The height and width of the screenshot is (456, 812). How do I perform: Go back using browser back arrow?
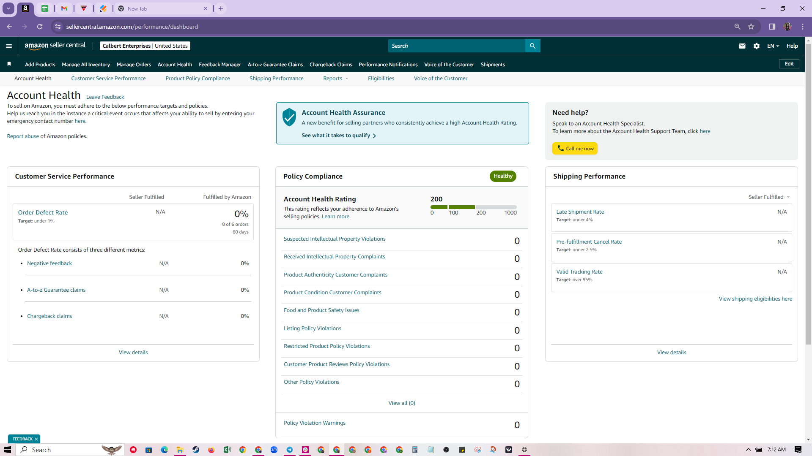click(9, 27)
